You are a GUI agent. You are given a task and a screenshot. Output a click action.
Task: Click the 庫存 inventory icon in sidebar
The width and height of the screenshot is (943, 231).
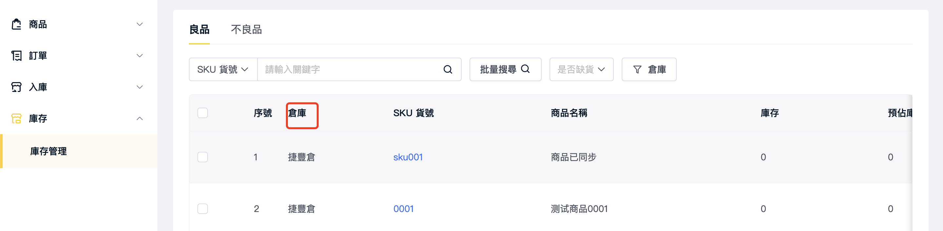pos(16,118)
